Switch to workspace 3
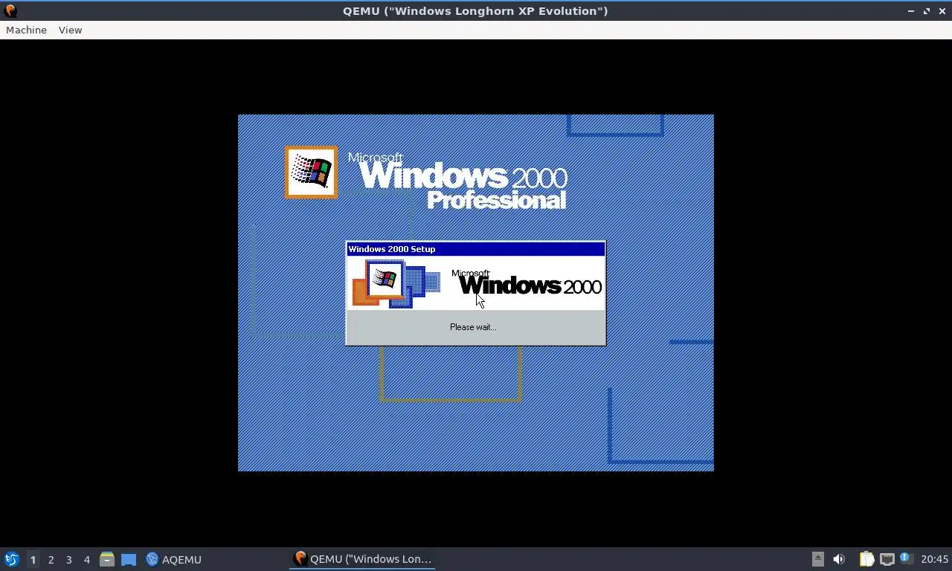 click(x=68, y=559)
